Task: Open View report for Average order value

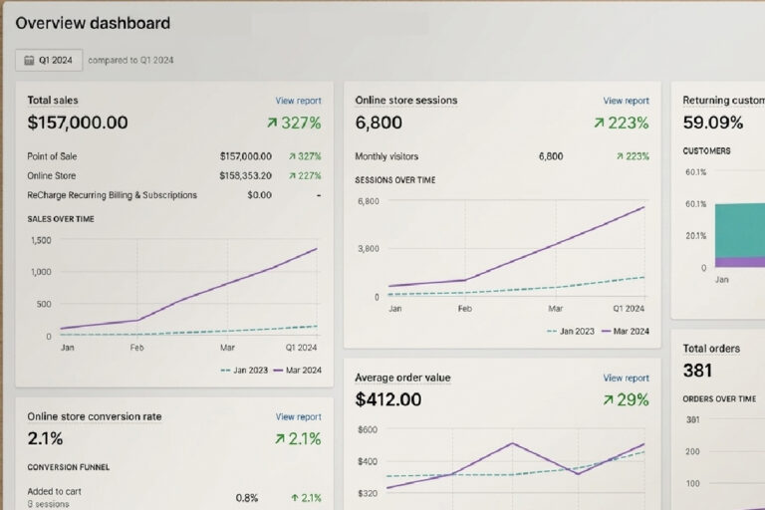Action: [x=626, y=378]
